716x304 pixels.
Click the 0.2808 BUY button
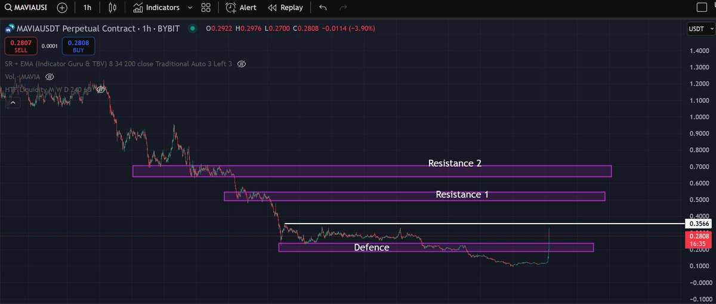(x=78, y=46)
